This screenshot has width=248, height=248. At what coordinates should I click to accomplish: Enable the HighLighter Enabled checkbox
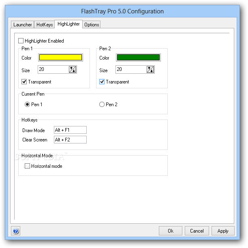click(x=21, y=41)
